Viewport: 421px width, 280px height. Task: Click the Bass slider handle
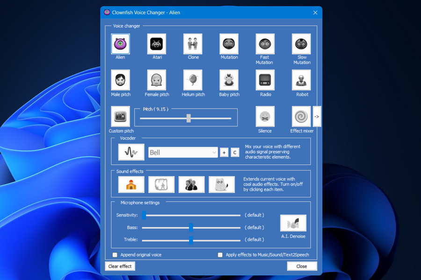(191, 228)
